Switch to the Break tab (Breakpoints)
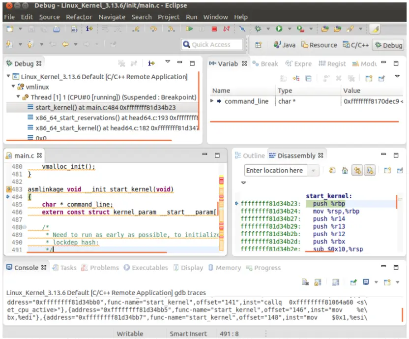Image resolution: width=409 pixels, height=339 pixels. point(265,64)
